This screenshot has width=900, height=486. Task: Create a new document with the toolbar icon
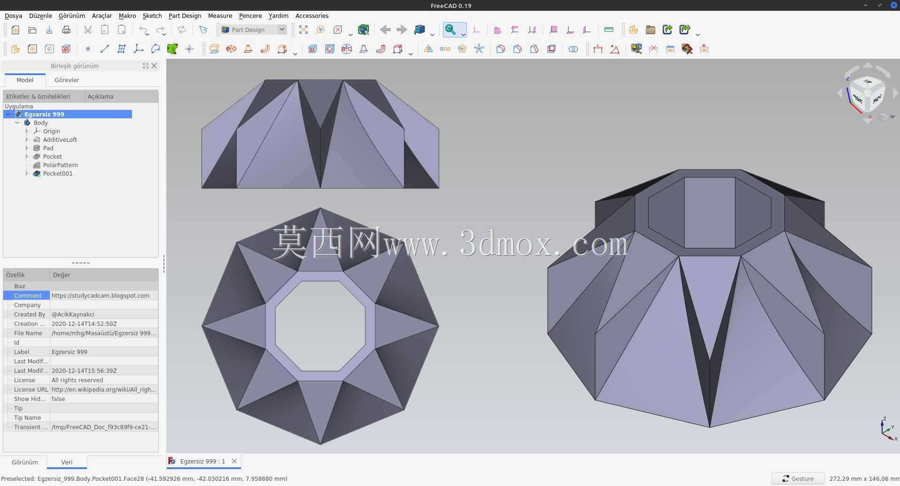(x=16, y=30)
